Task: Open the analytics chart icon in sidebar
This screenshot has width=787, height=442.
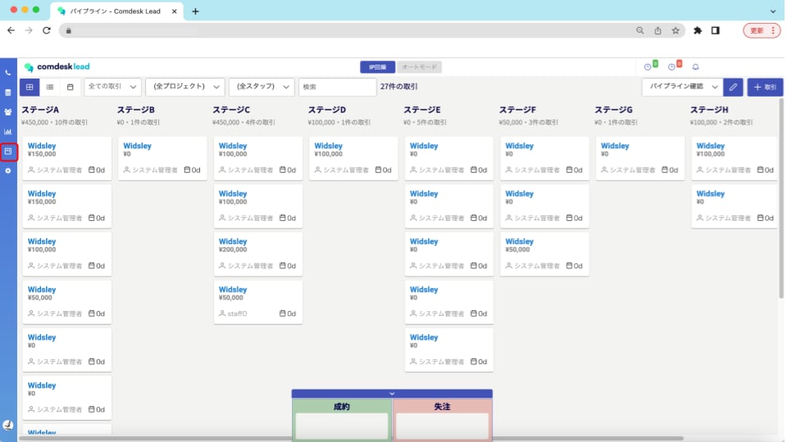Action: pos(8,132)
